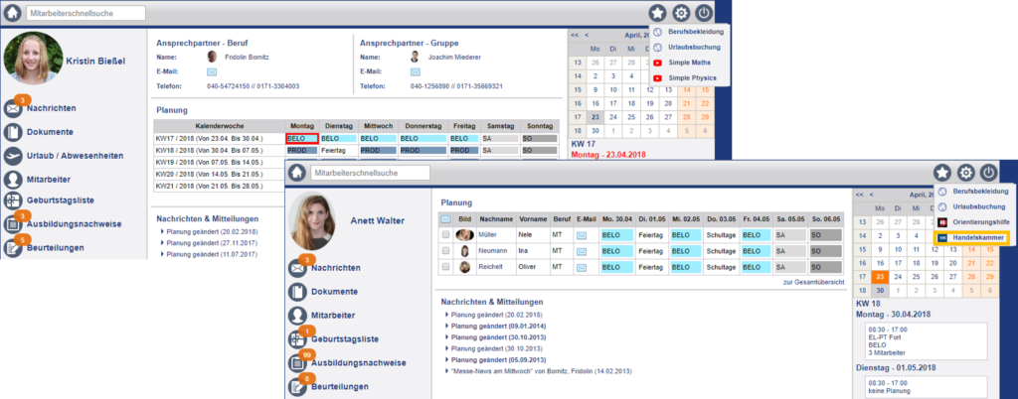Viewport: 1018px width, 399px height.
Task: Expand 'Planung geändert (05.09.2013)' message
Action: coord(495,359)
